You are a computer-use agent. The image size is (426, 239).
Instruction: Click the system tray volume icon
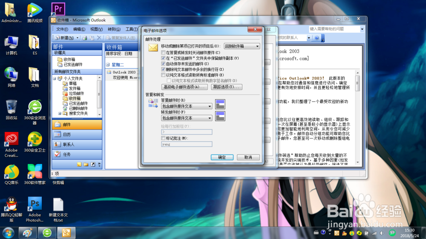pos(382,233)
